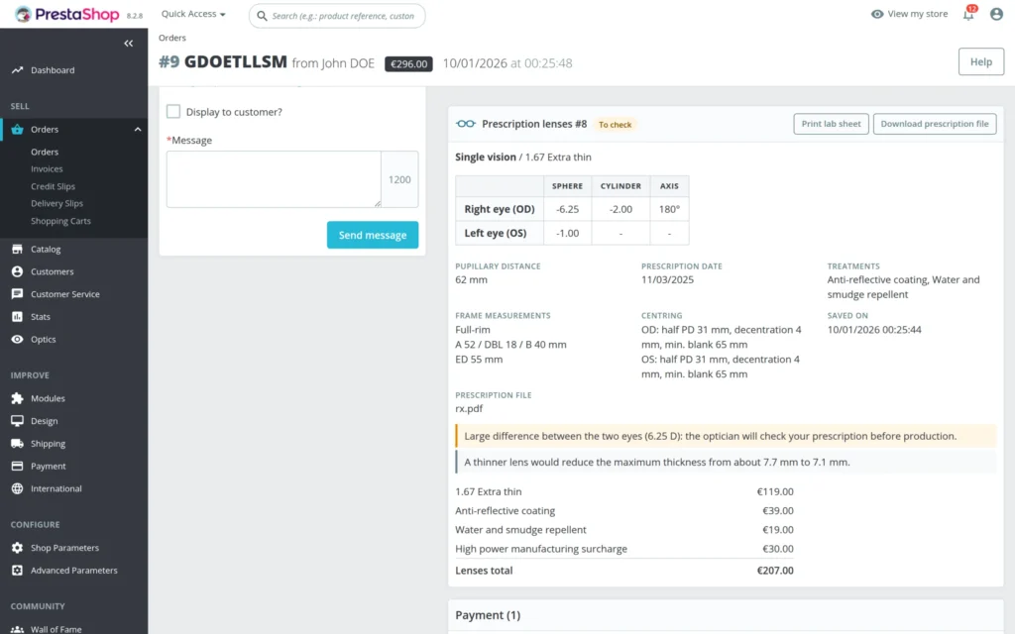Click the Send message button
The image size is (1015, 634).
[373, 235]
